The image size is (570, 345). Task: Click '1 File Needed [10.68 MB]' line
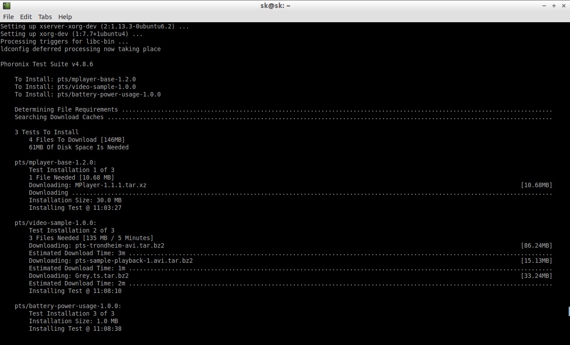[72, 177]
